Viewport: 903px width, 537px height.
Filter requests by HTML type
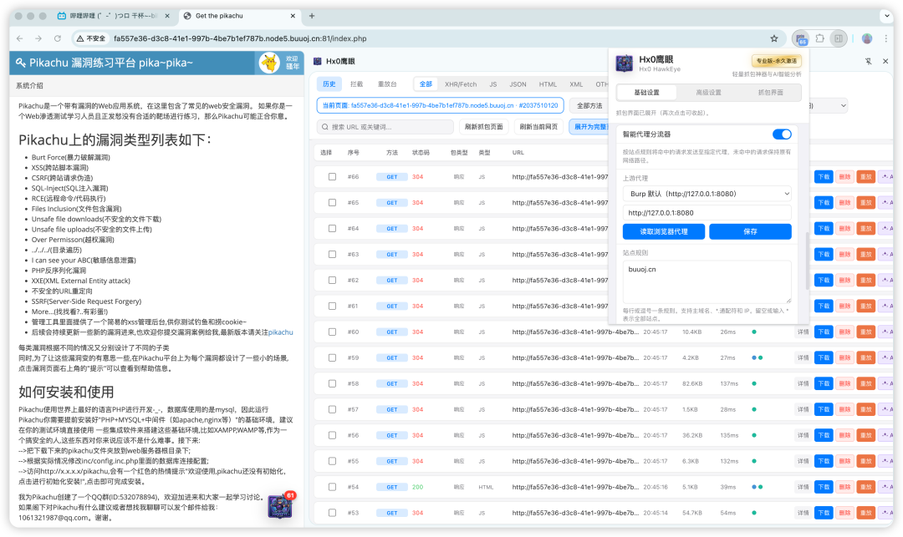click(x=548, y=84)
